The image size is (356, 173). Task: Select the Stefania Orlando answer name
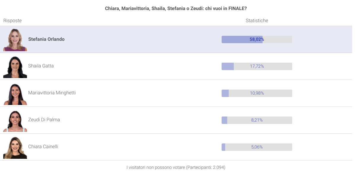(46, 39)
